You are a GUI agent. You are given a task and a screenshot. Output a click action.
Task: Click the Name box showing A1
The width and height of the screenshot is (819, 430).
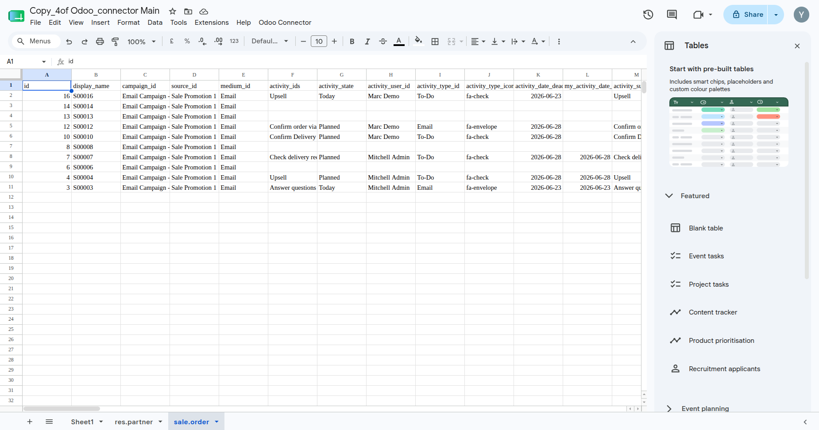26,61
